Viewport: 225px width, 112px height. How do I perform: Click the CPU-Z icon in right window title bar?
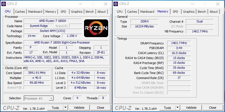116,4
